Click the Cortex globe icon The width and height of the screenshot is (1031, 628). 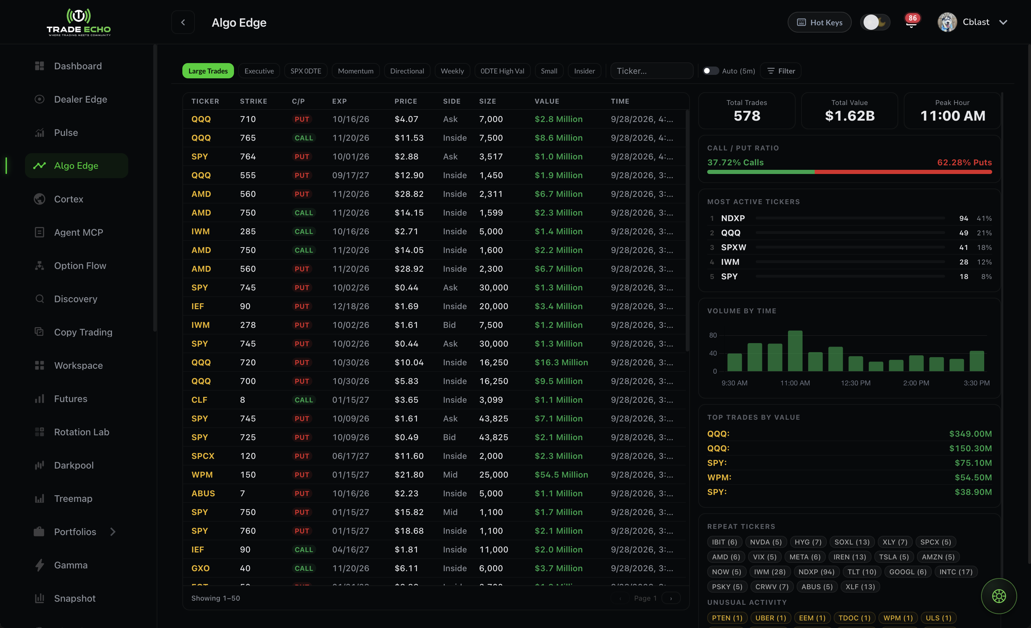(x=39, y=199)
